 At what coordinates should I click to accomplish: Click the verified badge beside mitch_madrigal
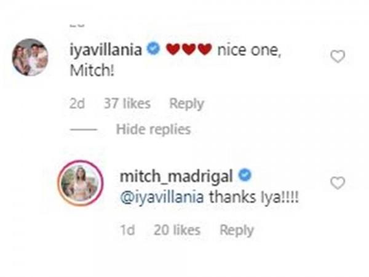click(245, 175)
